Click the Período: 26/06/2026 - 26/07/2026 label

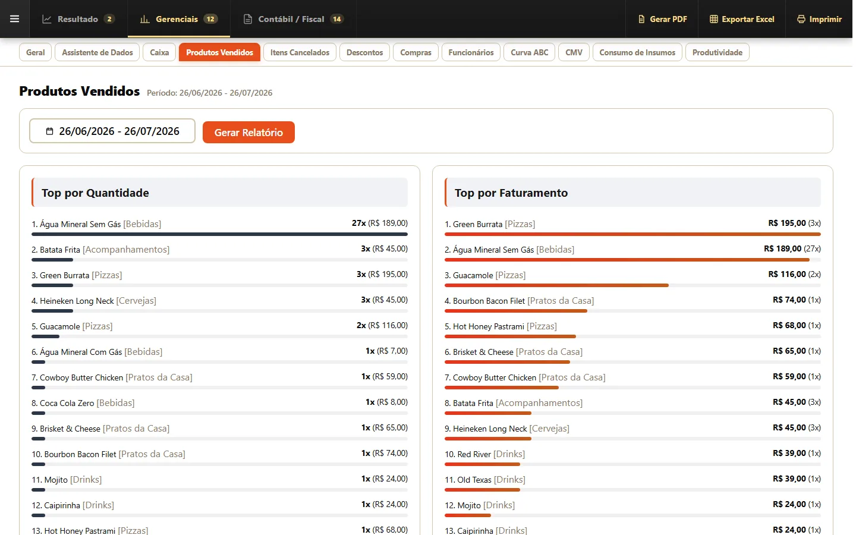pyautogui.click(x=209, y=93)
